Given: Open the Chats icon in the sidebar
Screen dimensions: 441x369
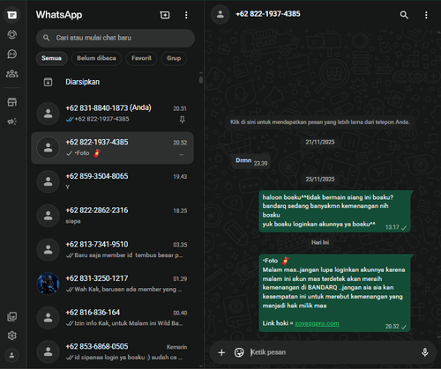Looking at the screenshot, I should coord(12,15).
